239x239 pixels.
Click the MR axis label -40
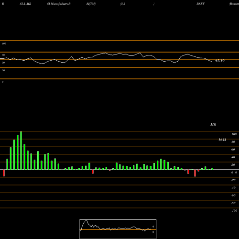233,188
